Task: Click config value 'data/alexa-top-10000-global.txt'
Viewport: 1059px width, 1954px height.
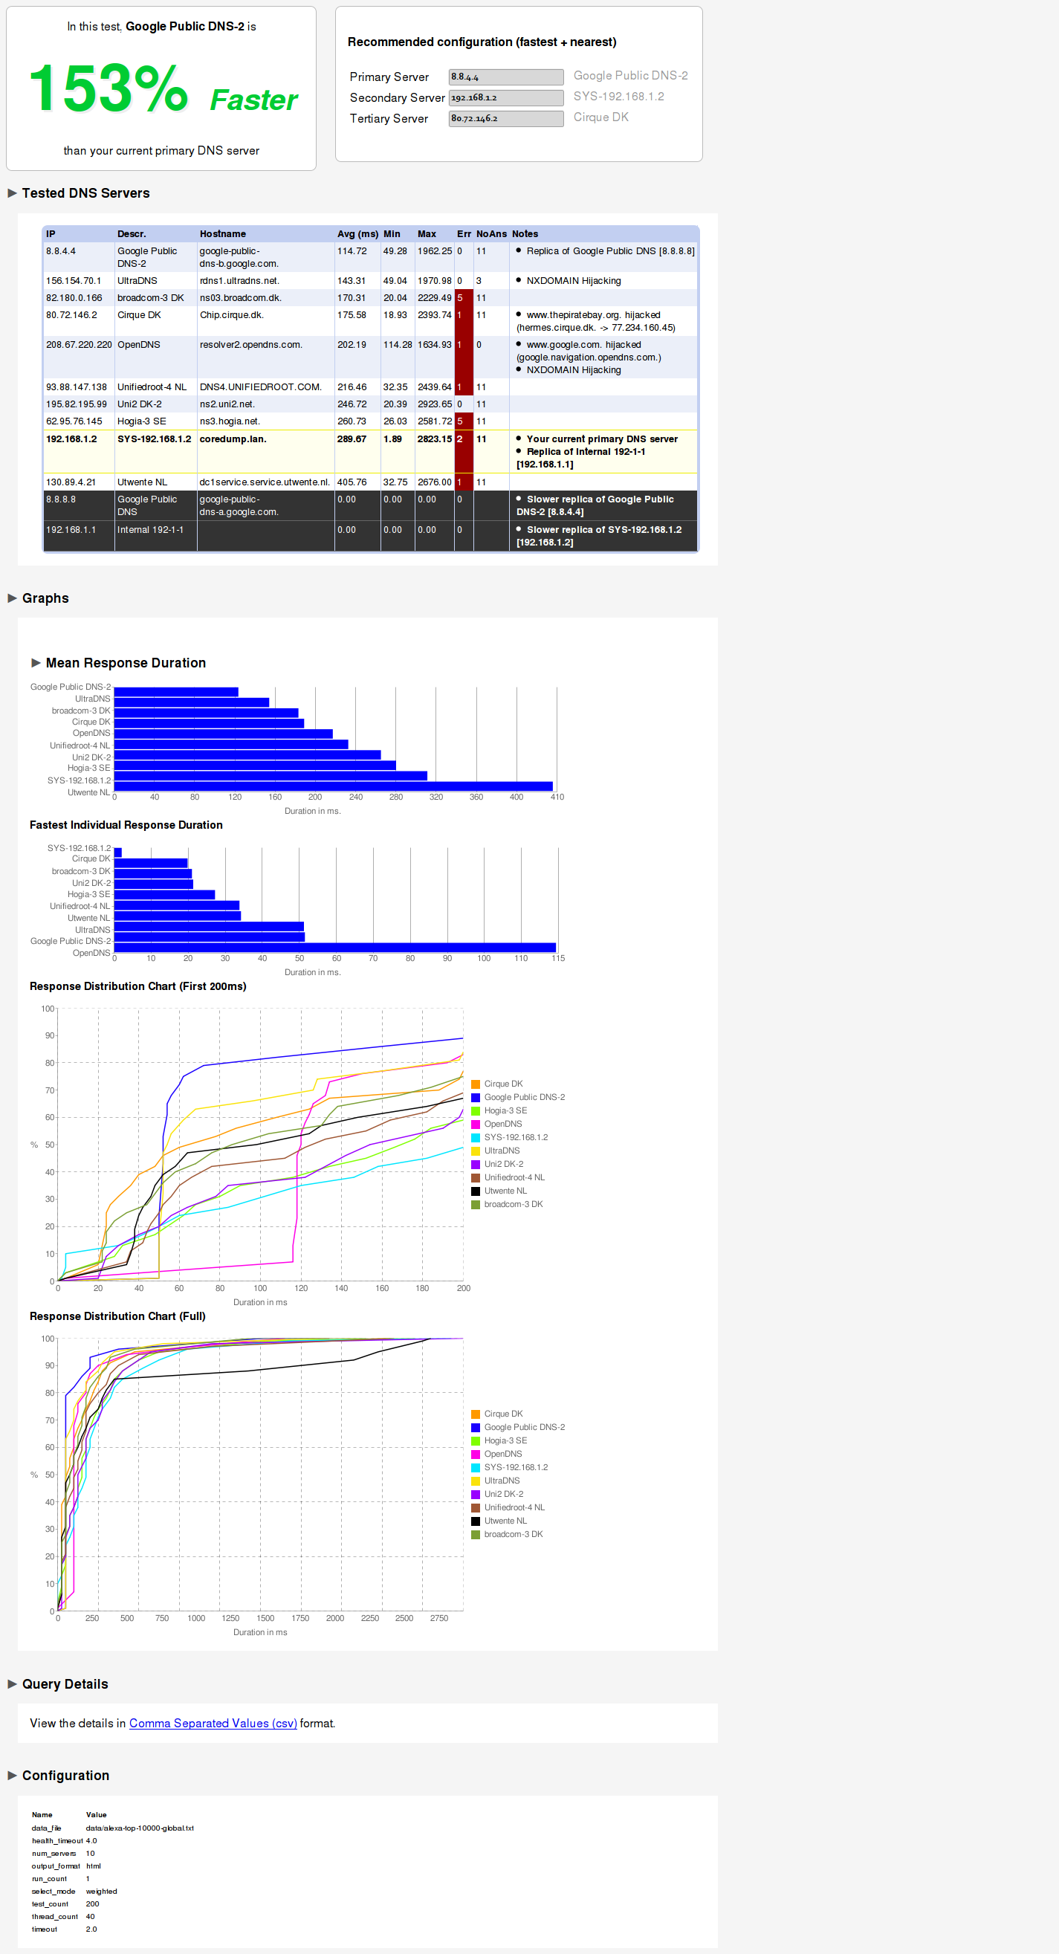Action: pyautogui.click(x=140, y=1828)
